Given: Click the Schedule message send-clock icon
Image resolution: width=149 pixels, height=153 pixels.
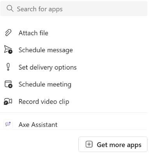Looking at the screenshot, I should coord(8,49).
